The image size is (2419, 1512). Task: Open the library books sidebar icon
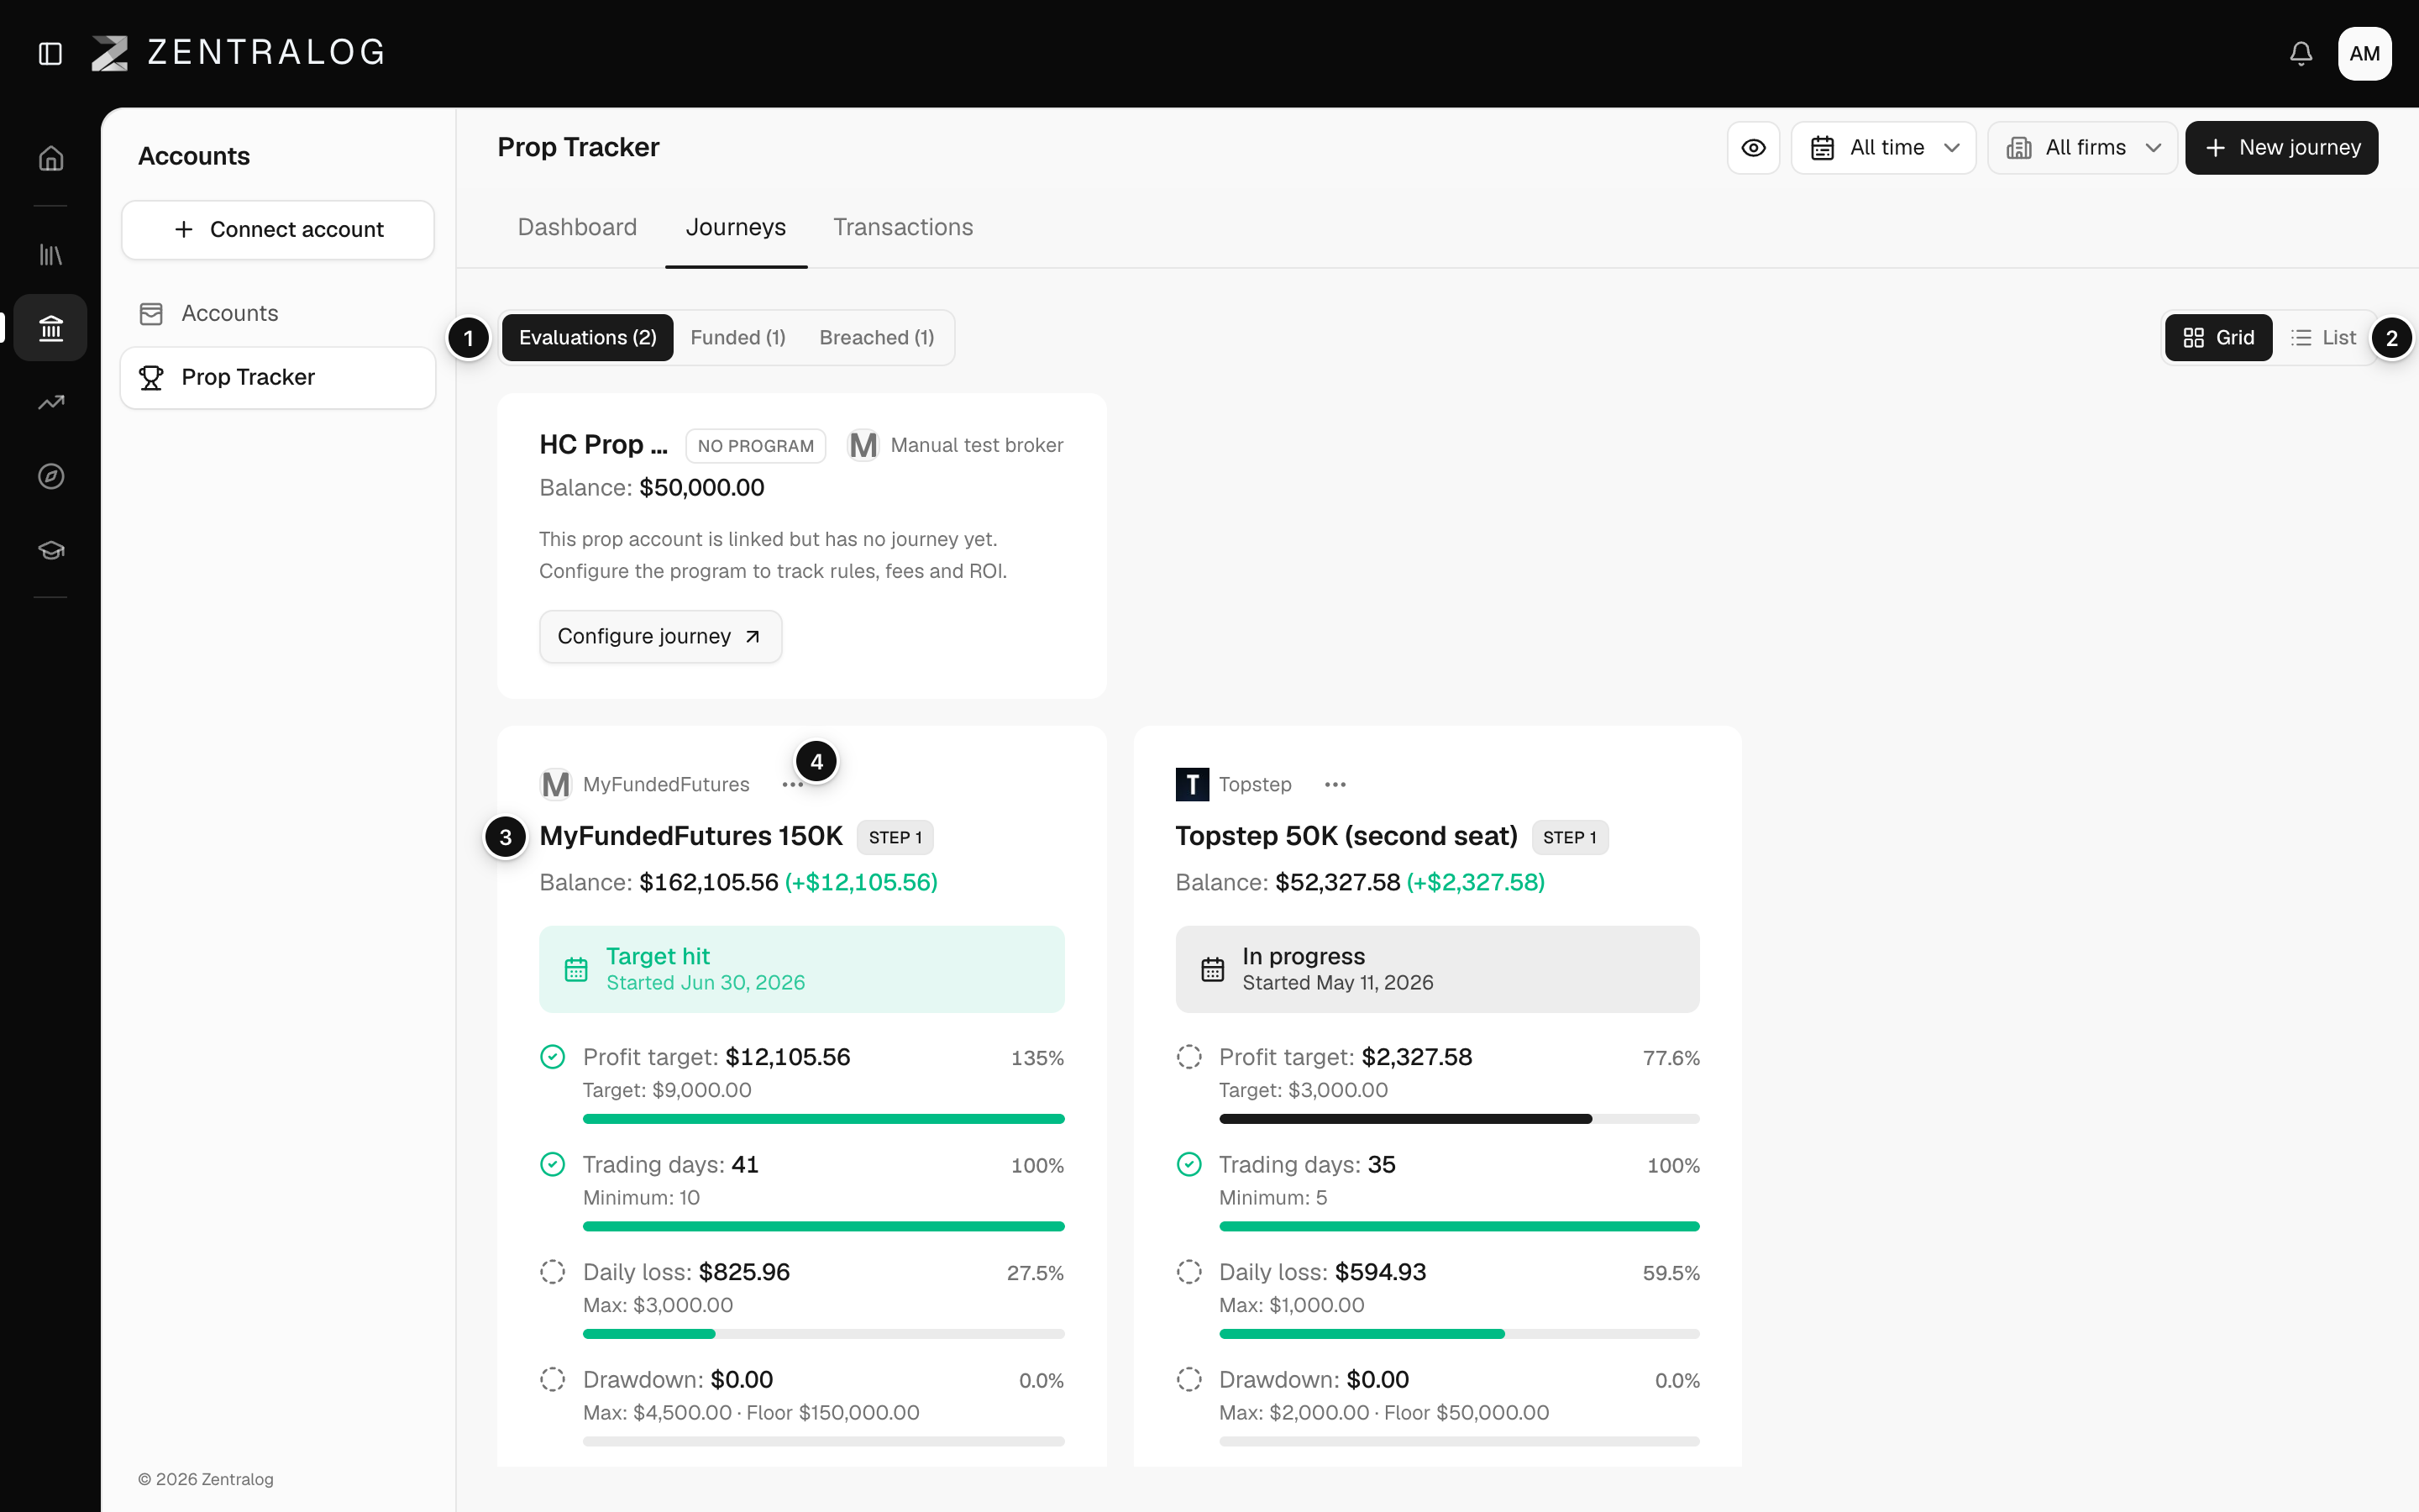coord(51,255)
